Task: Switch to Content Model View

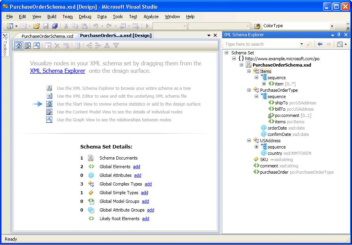Action: (x=28, y=46)
